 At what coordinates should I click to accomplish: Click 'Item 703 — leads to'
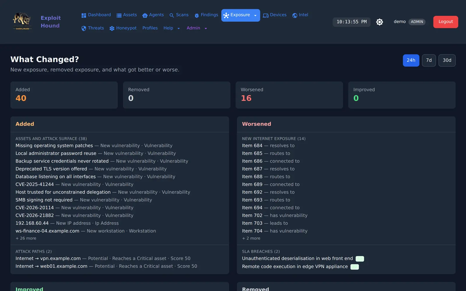click(x=265, y=223)
